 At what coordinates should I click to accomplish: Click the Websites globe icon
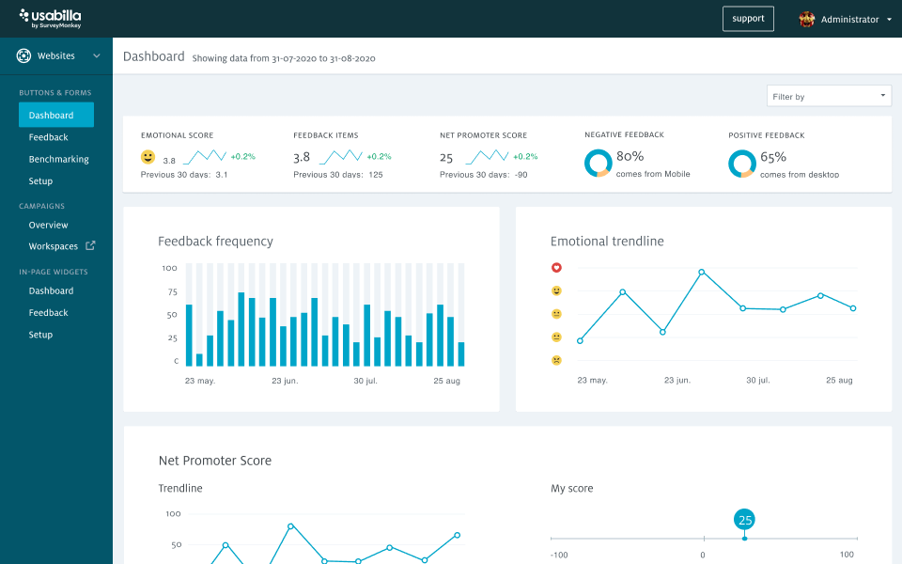pos(23,55)
